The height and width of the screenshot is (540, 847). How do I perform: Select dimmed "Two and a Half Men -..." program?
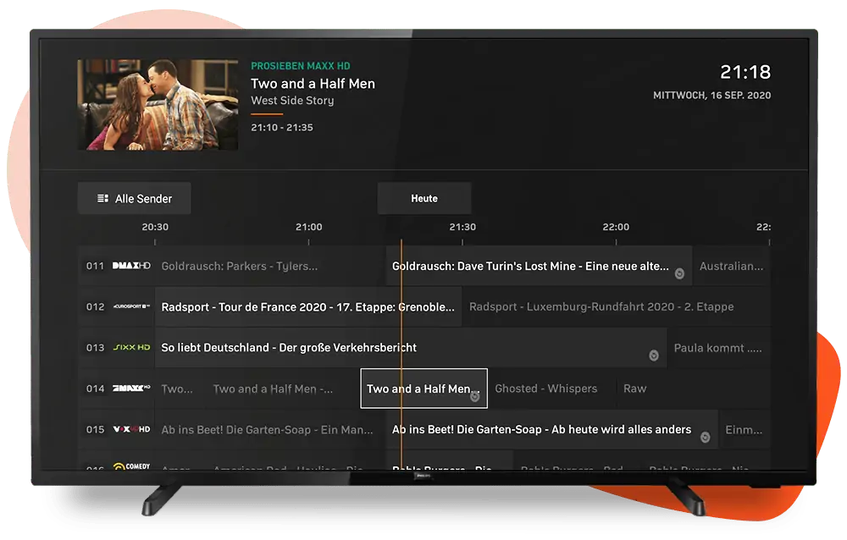tap(283, 388)
